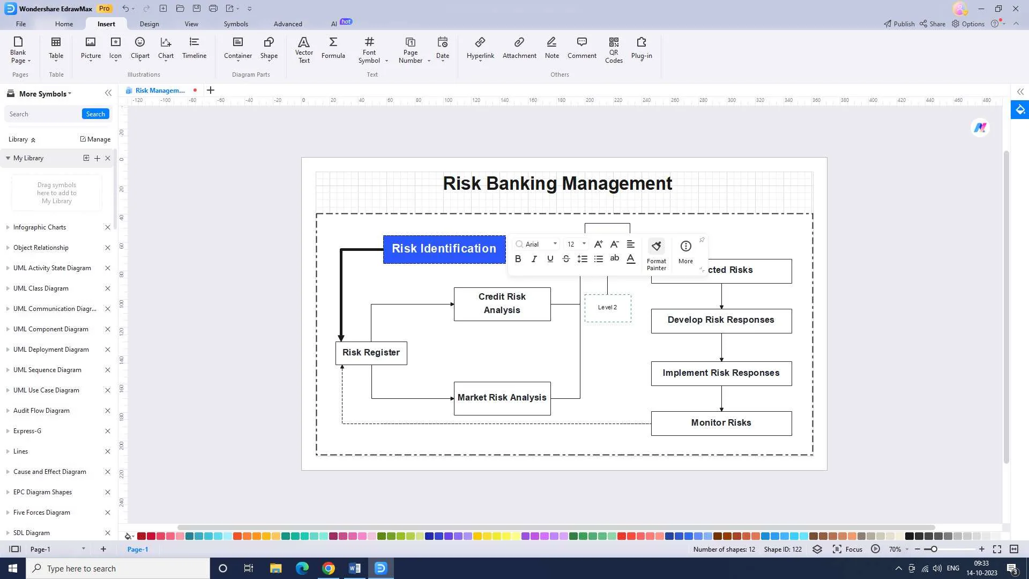1029x579 pixels.
Task: Click the Vector Text tool
Action: click(304, 49)
